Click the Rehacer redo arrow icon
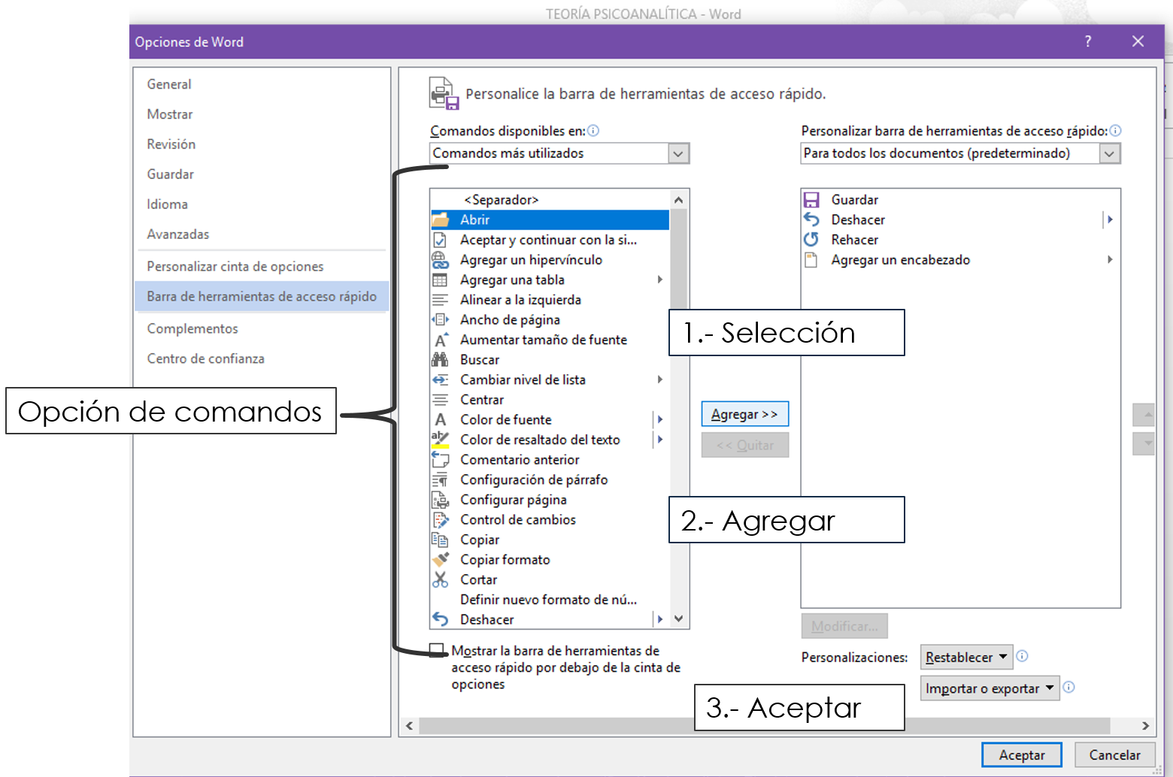The image size is (1173, 777). pyautogui.click(x=811, y=239)
